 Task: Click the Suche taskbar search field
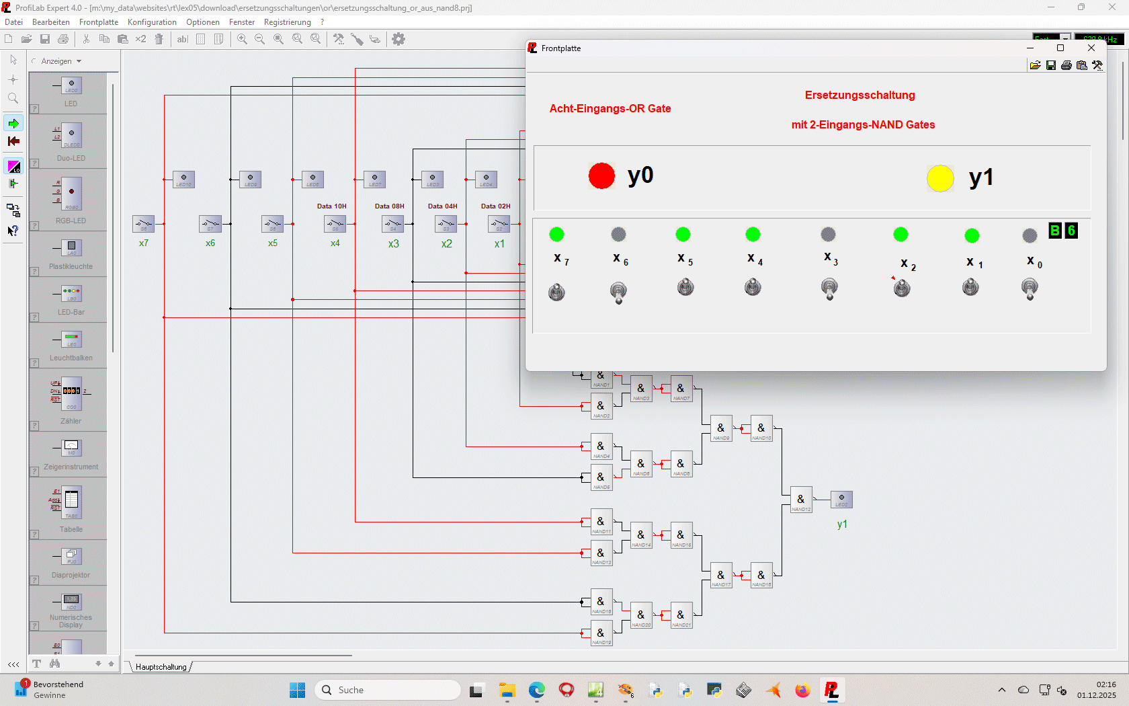[388, 690]
